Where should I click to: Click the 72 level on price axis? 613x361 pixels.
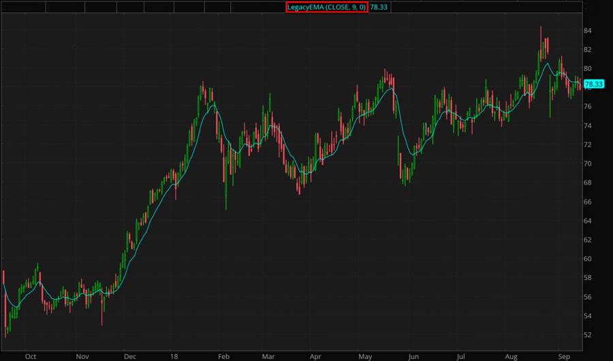coord(587,145)
